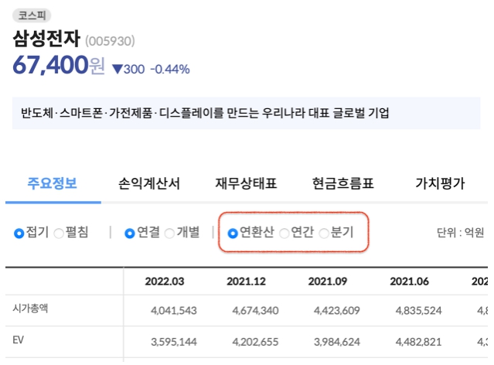
Task: Click the 시가총액 row label
Action: (x=30, y=308)
